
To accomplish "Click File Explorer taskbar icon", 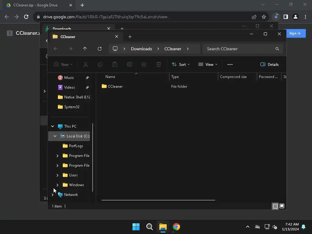I will [x=163, y=227].
